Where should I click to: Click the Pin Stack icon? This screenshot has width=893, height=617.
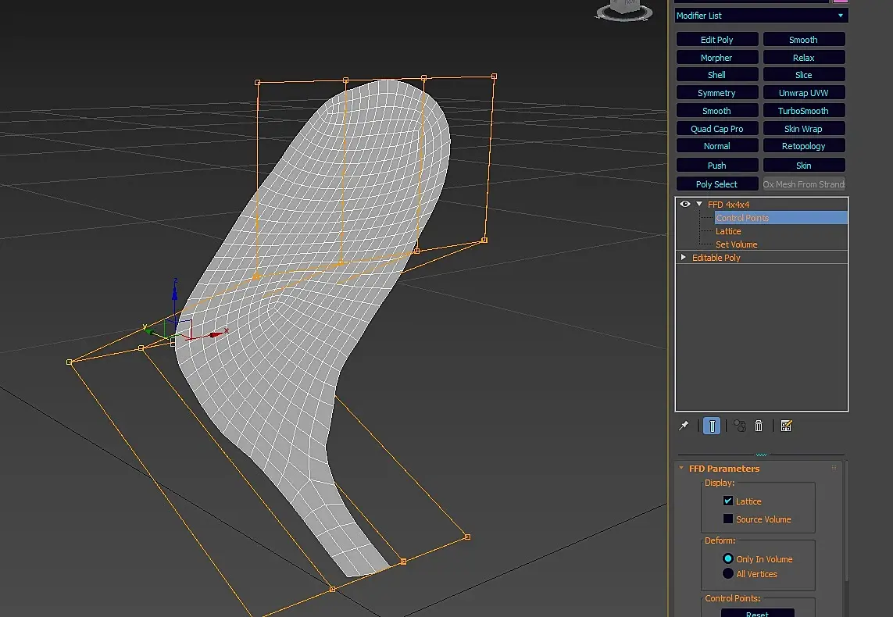684,426
